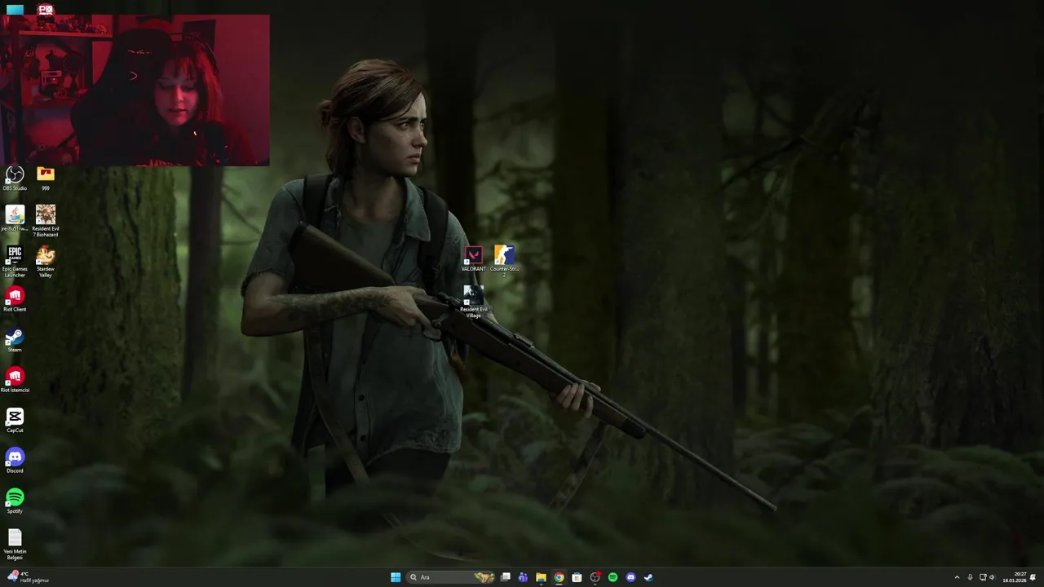This screenshot has height=587, width=1044.
Task: Click the microphone icon in system tray
Action: click(970, 577)
